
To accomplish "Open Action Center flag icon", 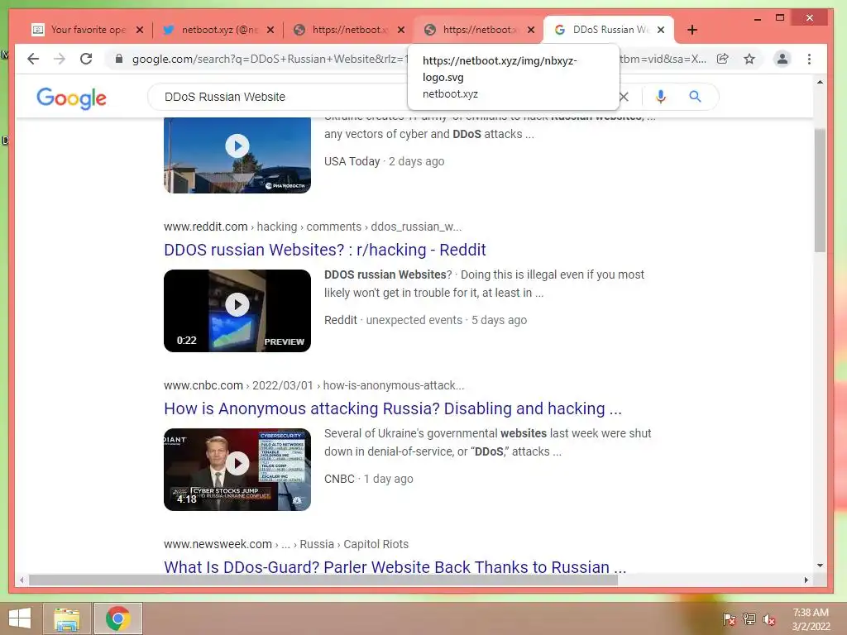I will [x=730, y=618].
